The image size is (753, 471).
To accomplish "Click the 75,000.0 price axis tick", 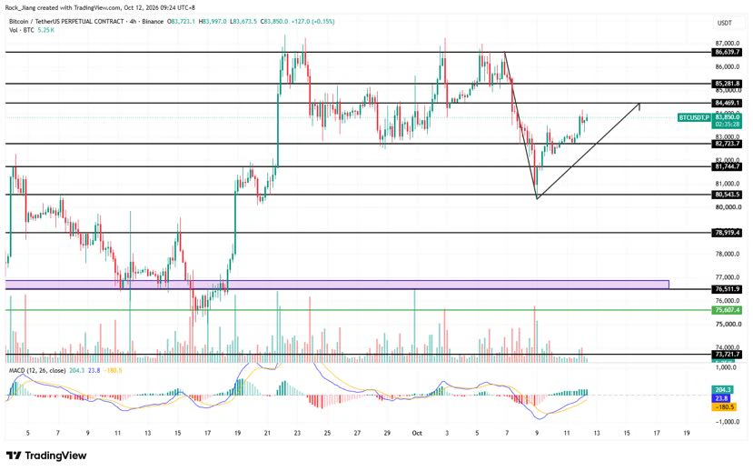I will pyautogui.click(x=727, y=324).
